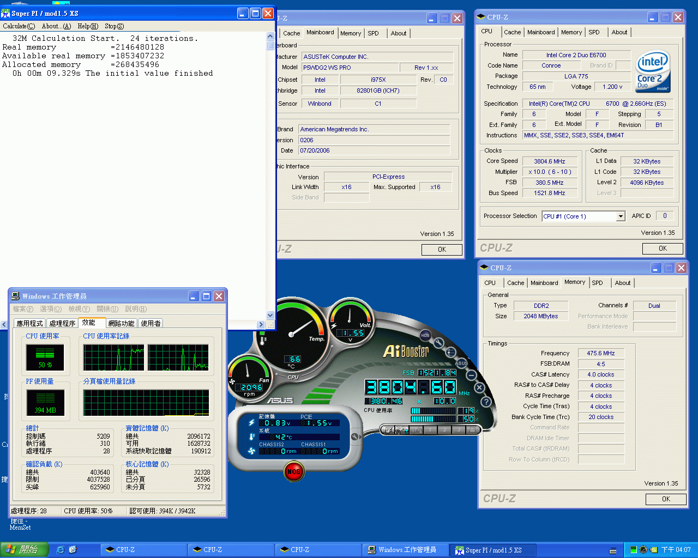Click FSB:DRAM value 4:5
Image resolution: width=698 pixels, height=558 pixels.
pos(601,364)
